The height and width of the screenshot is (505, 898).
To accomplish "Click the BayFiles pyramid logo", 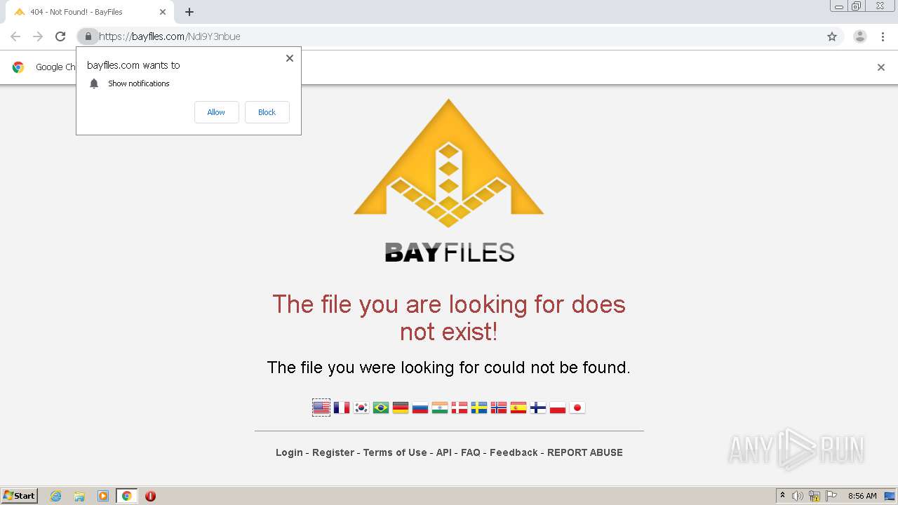I will point(449,163).
